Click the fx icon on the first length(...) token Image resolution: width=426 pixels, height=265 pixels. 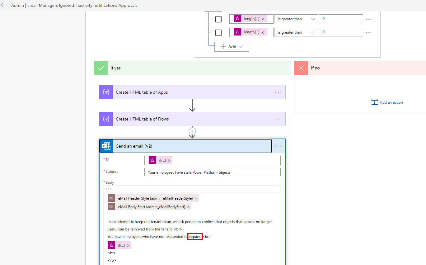click(237, 19)
